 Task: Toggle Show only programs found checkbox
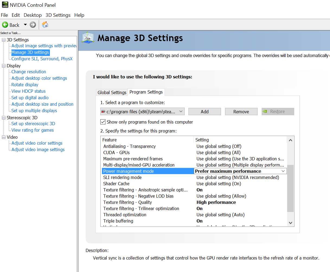[x=103, y=122]
